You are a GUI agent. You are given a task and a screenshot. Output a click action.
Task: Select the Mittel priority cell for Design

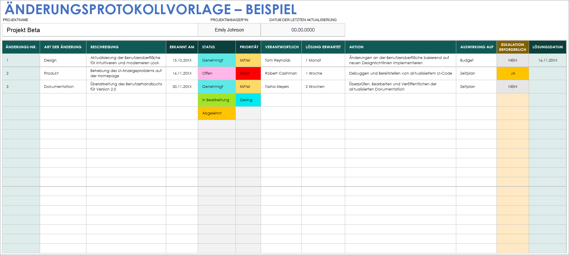pos(248,60)
